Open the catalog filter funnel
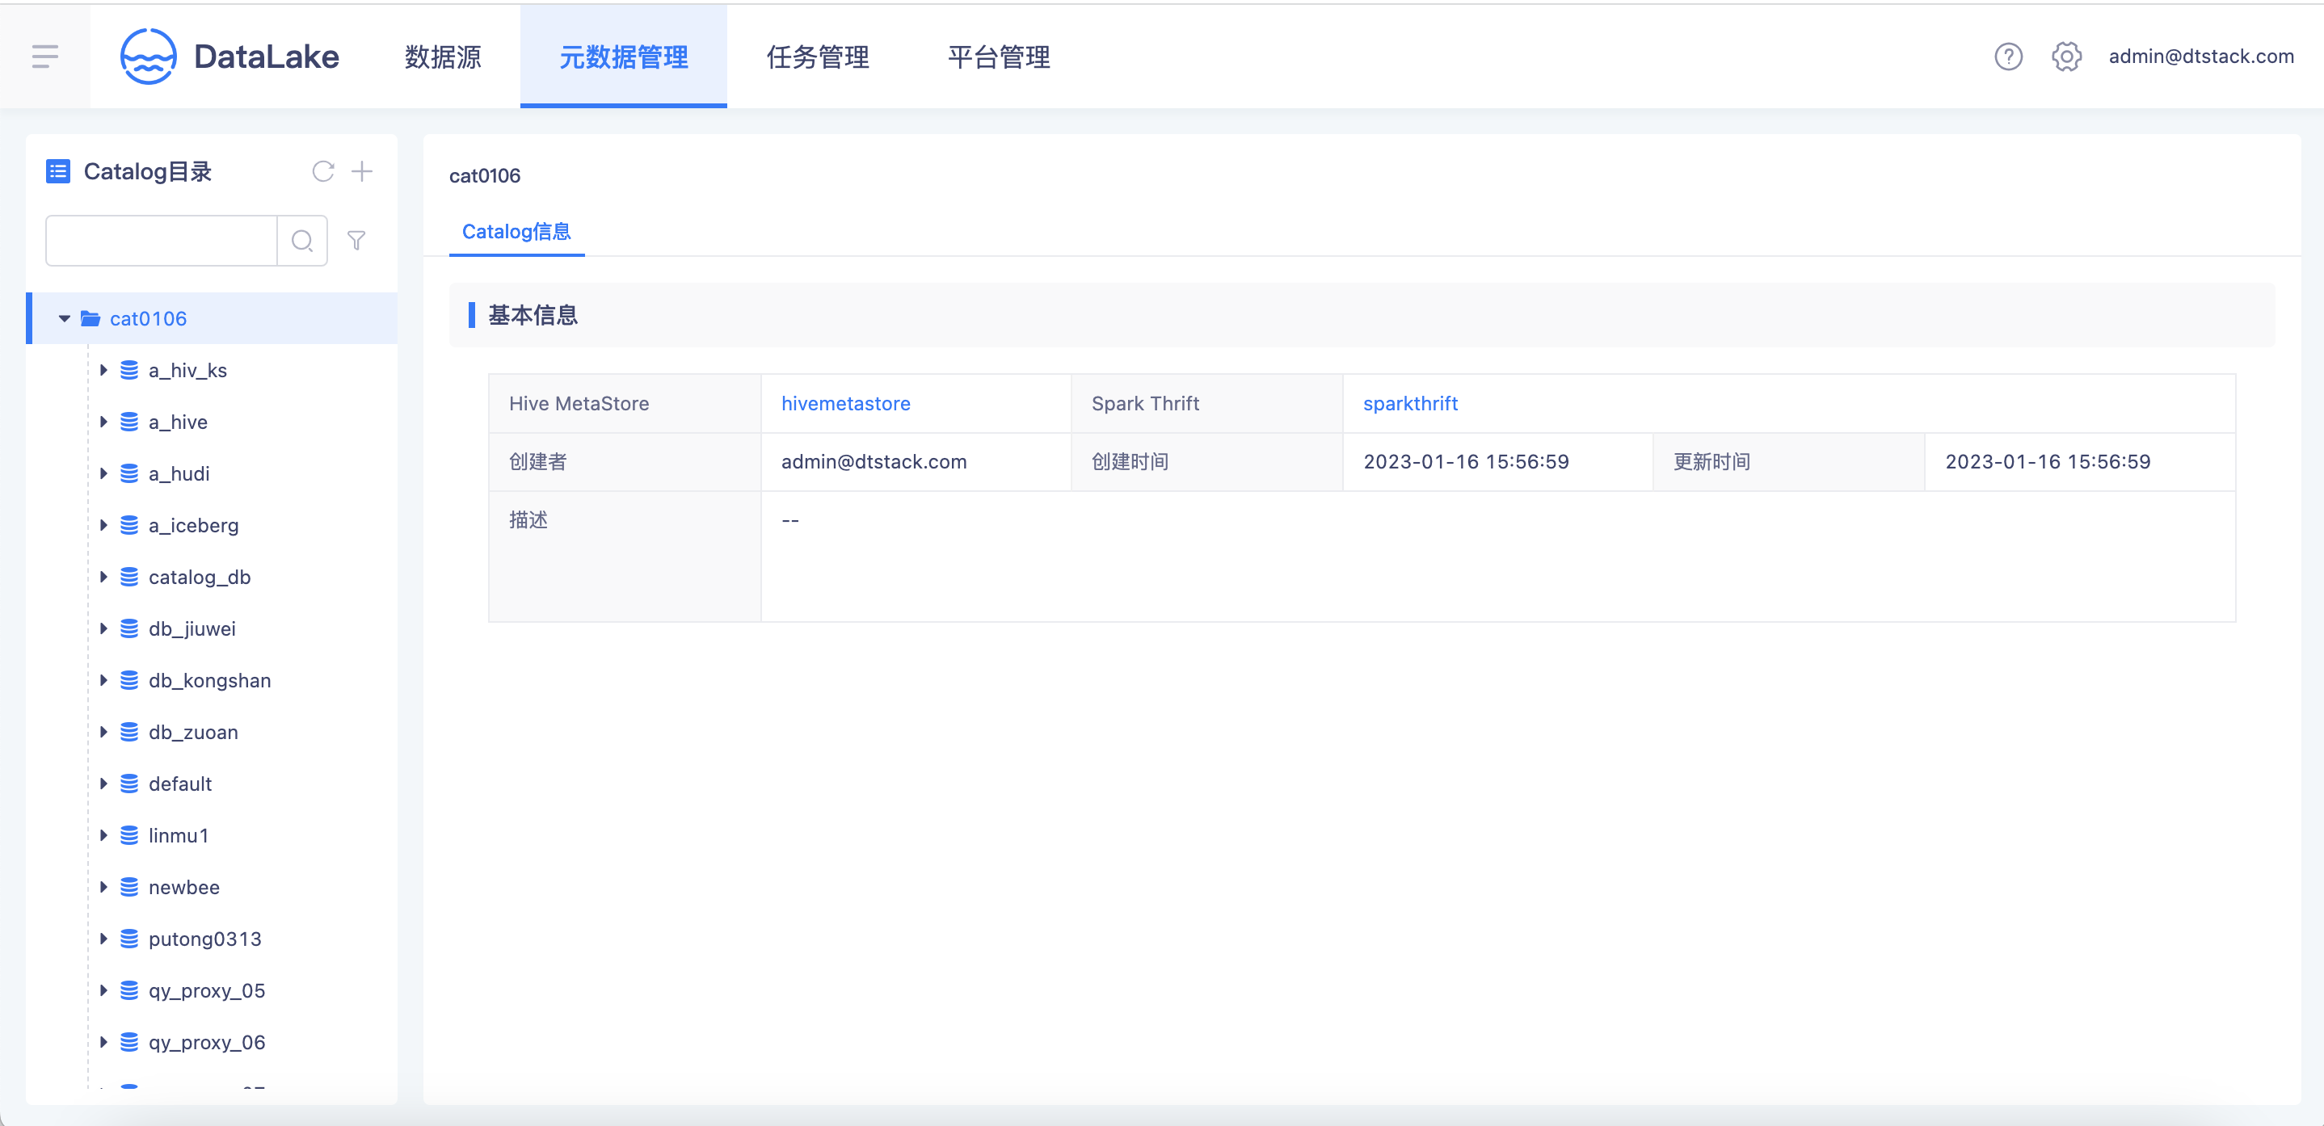The height and width of the screenshot is (1126, 2324). [x=356, y=241]
